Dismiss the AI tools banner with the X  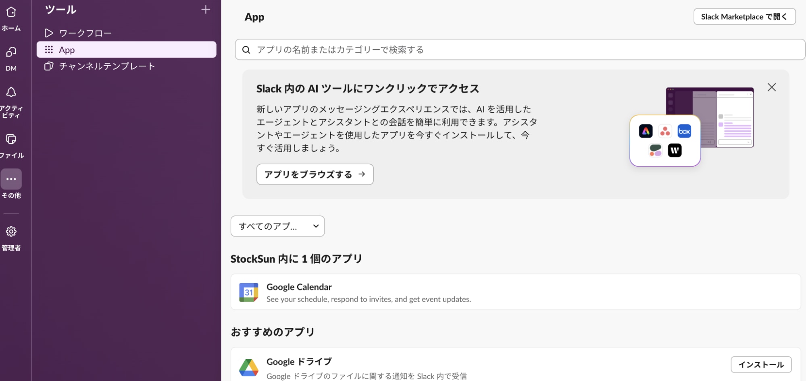pyautogui.click(x=771, y=87)
